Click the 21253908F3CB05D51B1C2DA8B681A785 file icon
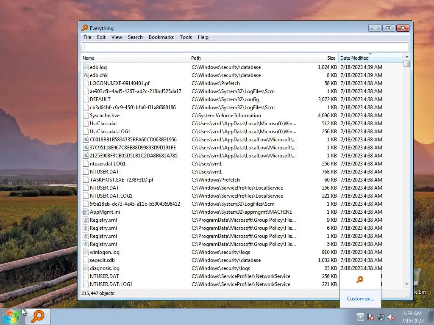 point(86,156)
